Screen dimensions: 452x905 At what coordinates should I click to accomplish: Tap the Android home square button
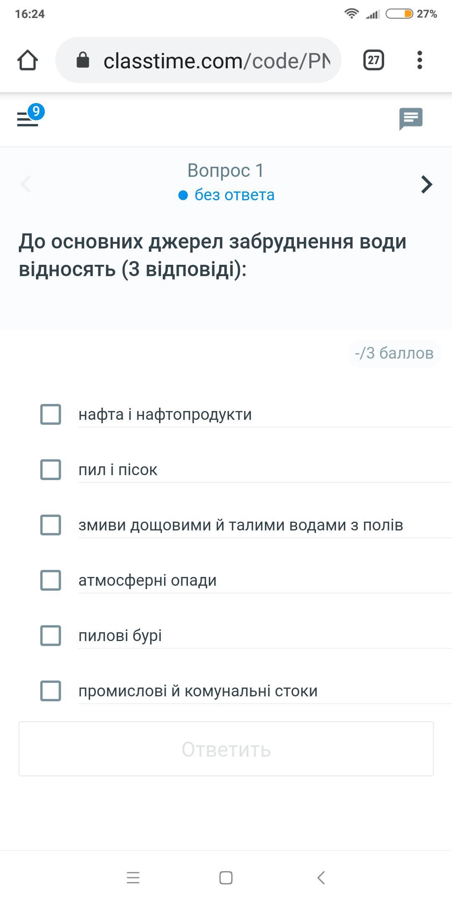tap(226, 877)
